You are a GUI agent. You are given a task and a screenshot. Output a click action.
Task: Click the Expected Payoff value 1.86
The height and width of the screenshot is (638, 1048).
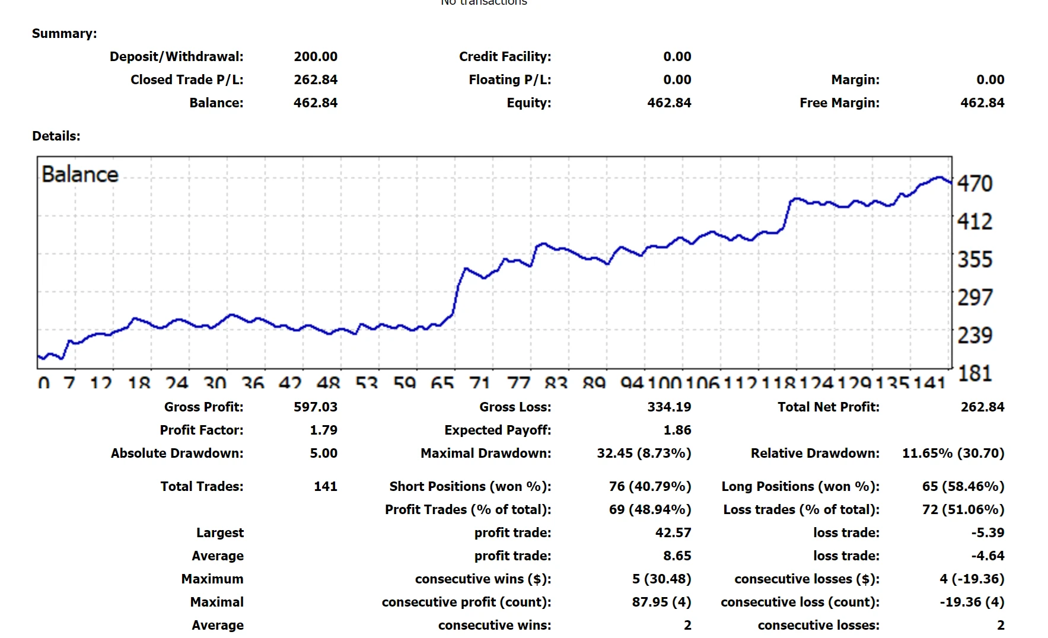point(677,430)
